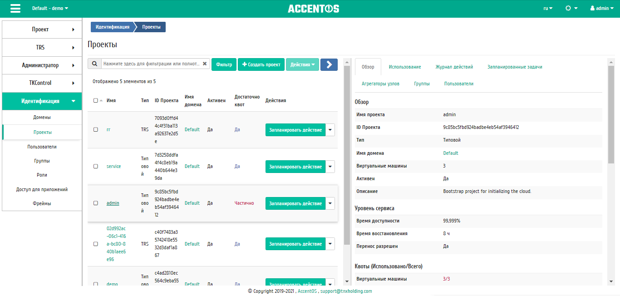Clear the filter field with the X icon

click(x=205, y=64)
